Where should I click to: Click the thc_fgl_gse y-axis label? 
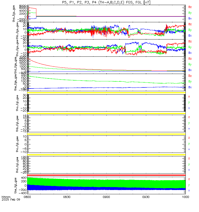pos(17,144)
